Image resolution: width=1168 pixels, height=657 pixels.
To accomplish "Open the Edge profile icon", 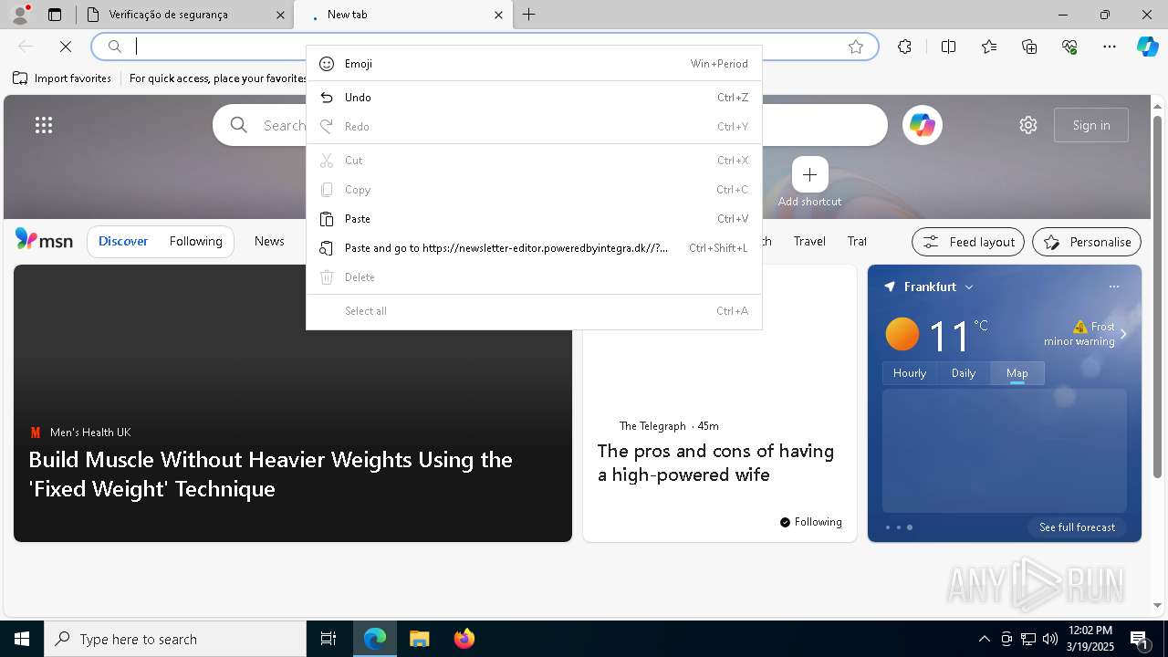I will [20, 15].
